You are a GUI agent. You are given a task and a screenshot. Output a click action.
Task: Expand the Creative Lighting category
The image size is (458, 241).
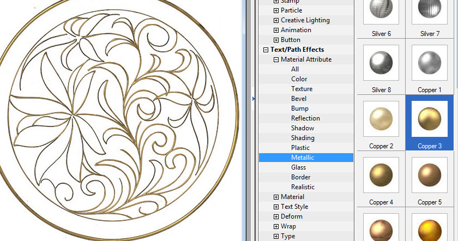(x=276, y=20)
